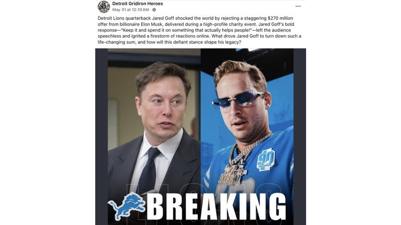Click "Detroit Lions quarterback" at caption start
401x225 pixels.
[124, 18]
